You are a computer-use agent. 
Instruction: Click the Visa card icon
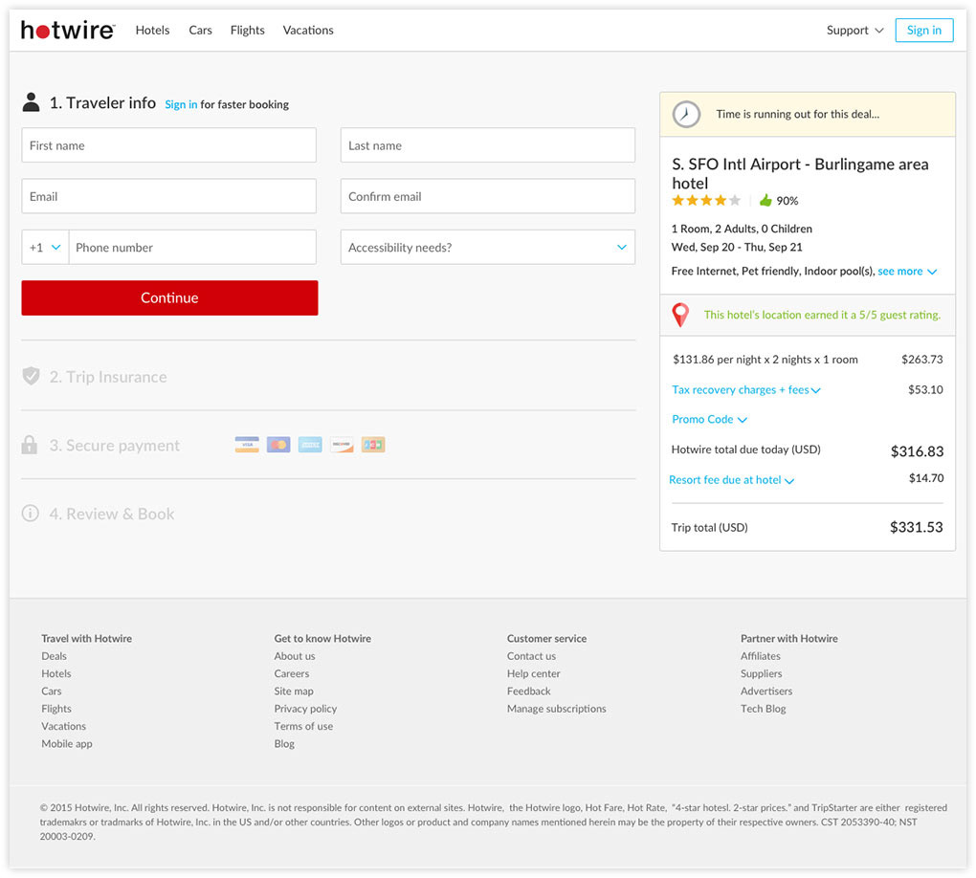(x=247, y=445)
